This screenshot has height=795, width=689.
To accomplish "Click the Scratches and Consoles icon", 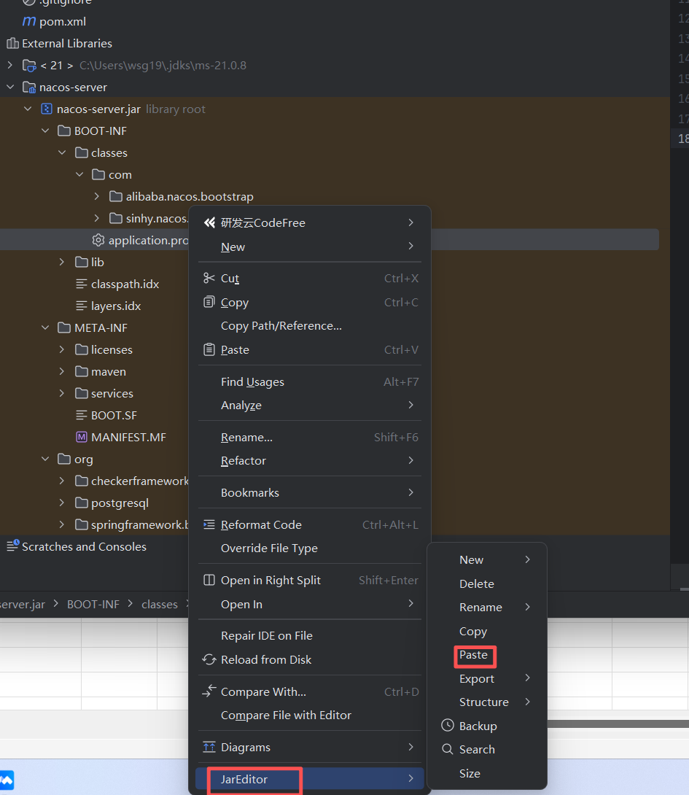I will pyautogui.click(x=12, y=546).
